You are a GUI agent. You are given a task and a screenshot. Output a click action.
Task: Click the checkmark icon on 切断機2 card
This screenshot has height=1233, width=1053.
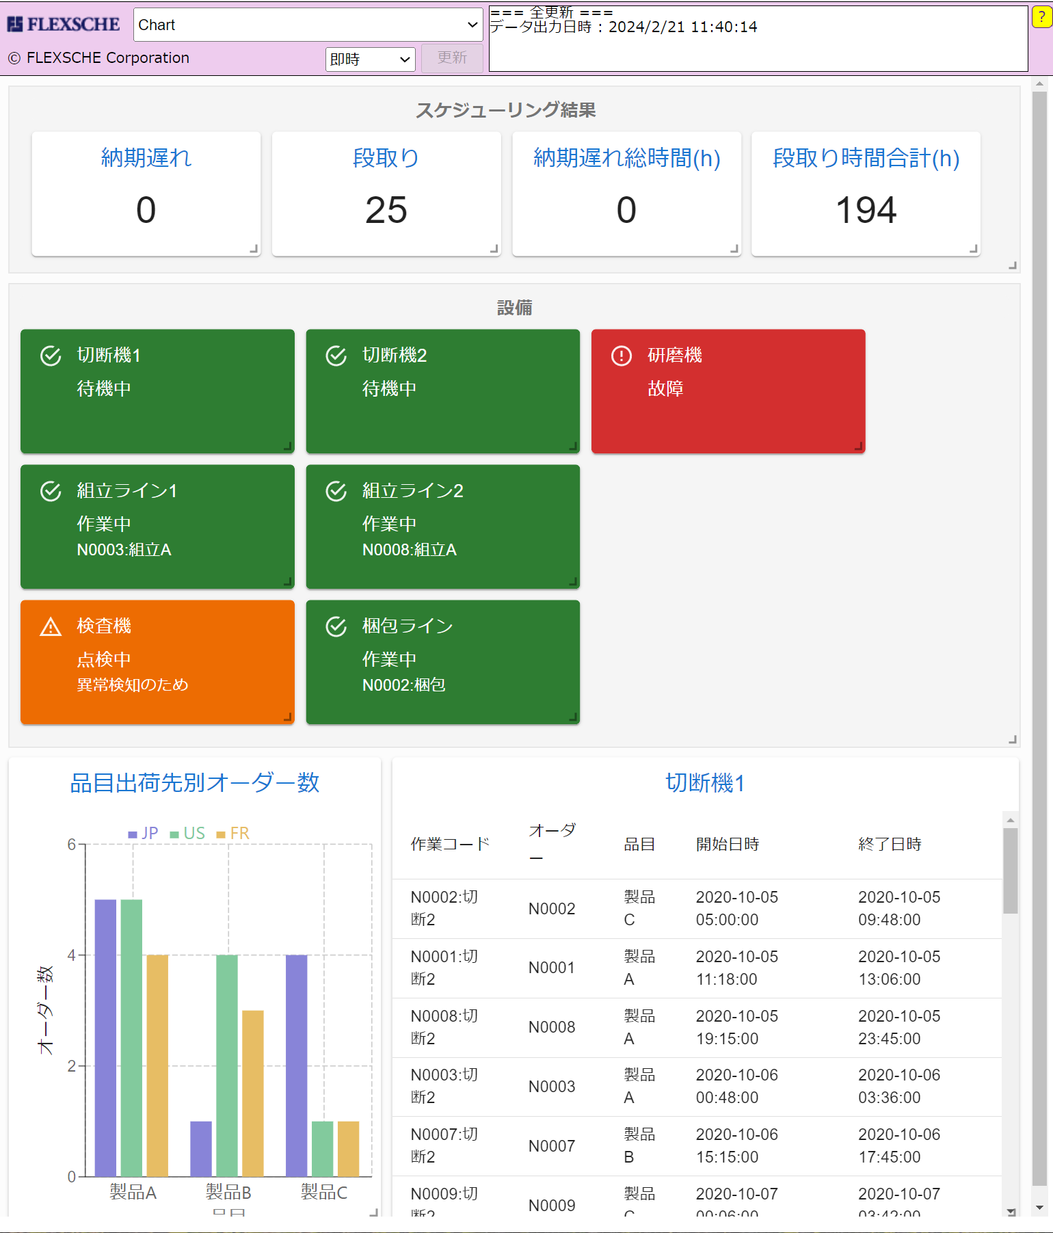336,356
